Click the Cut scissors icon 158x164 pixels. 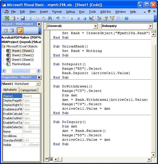tap(30, 18)
